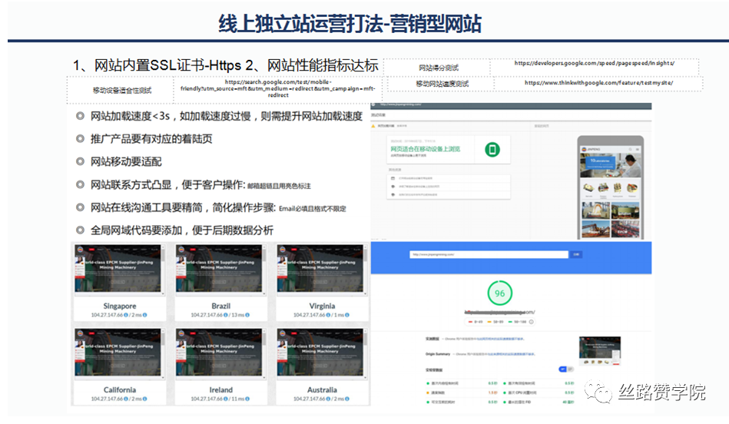Click the green 96 score circle

click(499, 293)
